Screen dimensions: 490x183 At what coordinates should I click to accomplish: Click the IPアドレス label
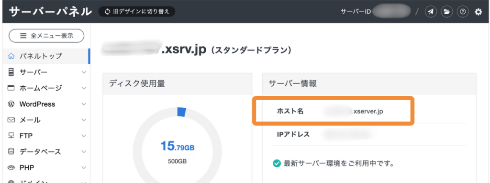(x=293, y=134)
